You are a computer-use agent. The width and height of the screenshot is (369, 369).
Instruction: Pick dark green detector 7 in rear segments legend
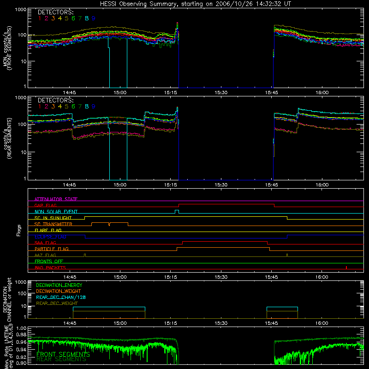(80, 107)
